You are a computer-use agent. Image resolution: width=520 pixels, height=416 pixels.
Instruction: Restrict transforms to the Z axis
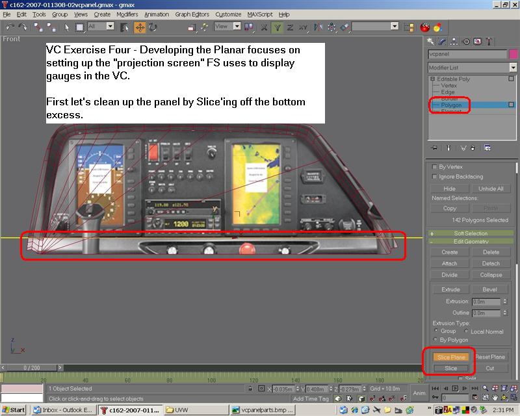tap(290, 27)
